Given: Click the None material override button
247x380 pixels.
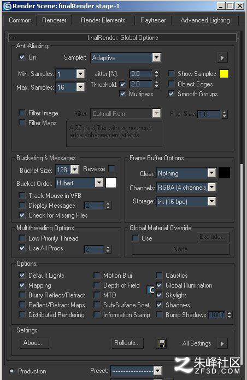Looking at the screenshot, I should tap(180, 249).
